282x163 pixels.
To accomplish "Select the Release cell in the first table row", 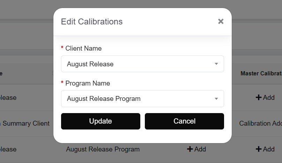I will 8,98.
